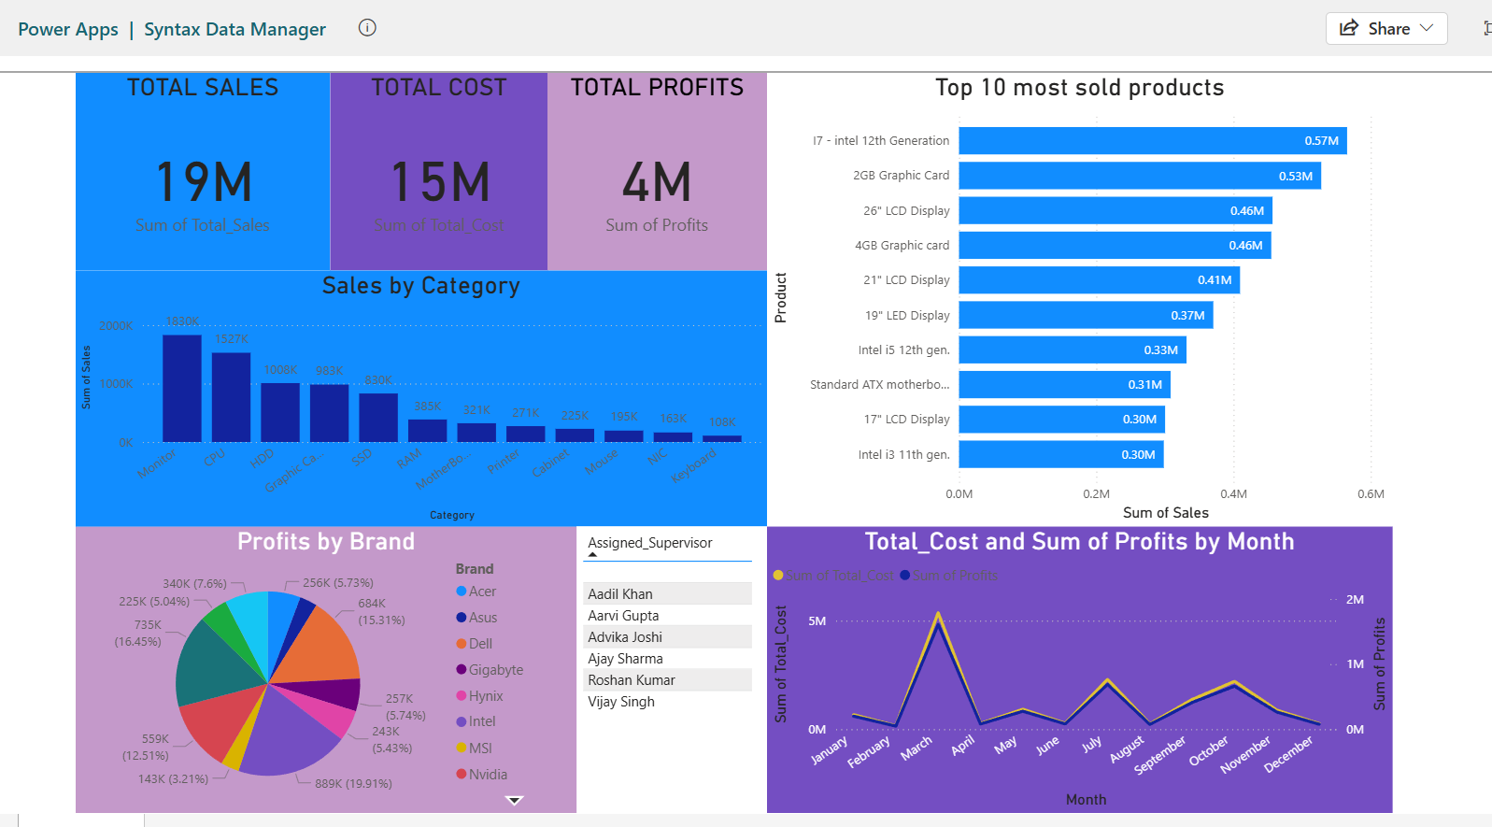Click the yellow Sum of Total_Cost legend marker
The height and width of the screenshot is (827, 1492).
tap(778, 576)
